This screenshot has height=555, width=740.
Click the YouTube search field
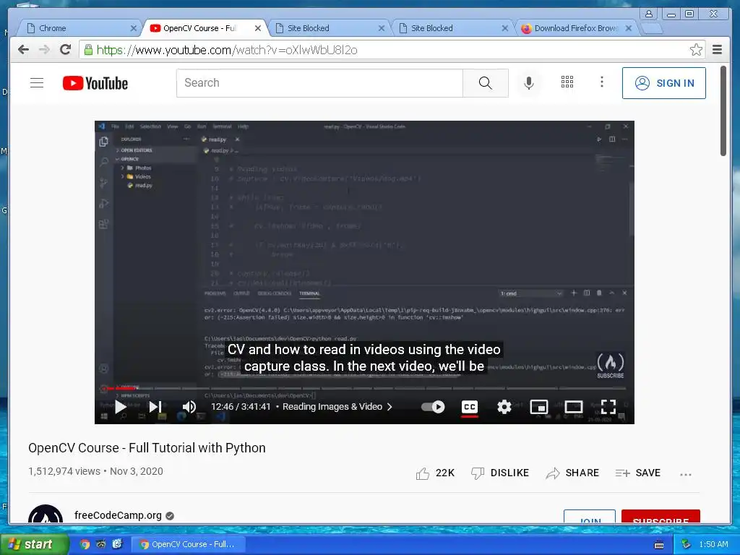pyautogui.click(x=319, y=83)
